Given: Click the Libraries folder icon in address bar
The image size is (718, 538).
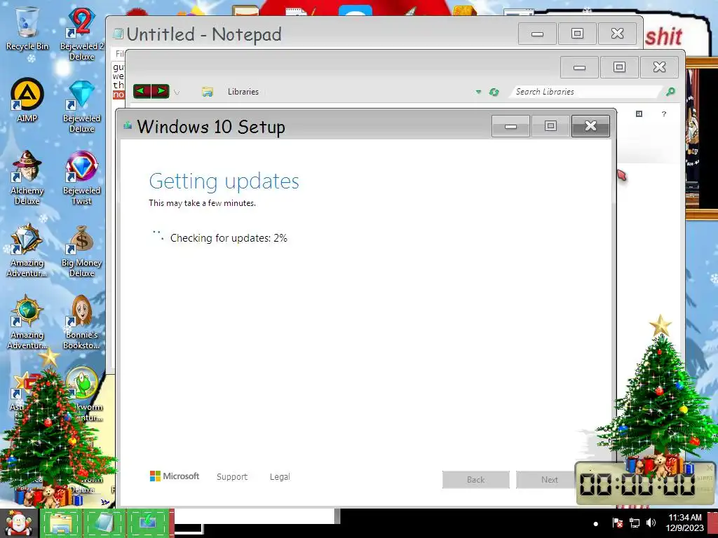Looking at the screenshot, I should coord(208,92).
